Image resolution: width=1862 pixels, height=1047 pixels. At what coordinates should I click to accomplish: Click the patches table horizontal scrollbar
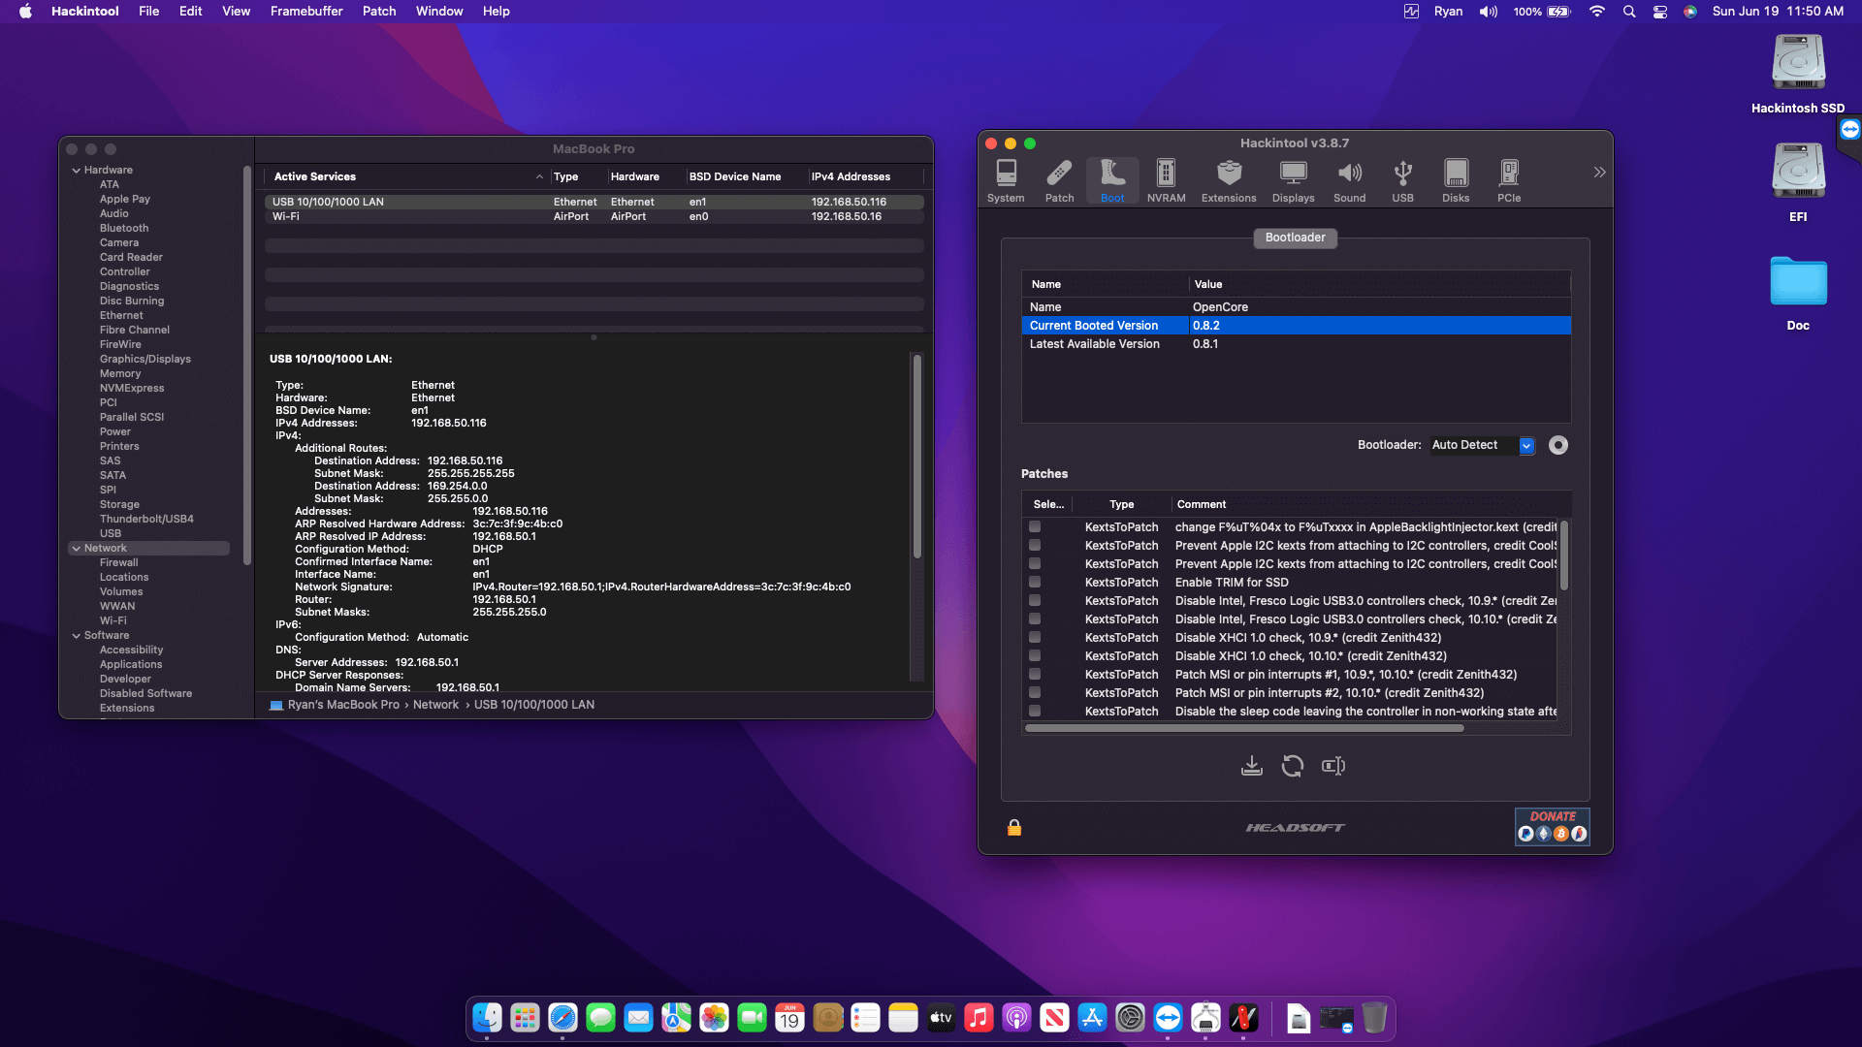[x=1244, y=728]
